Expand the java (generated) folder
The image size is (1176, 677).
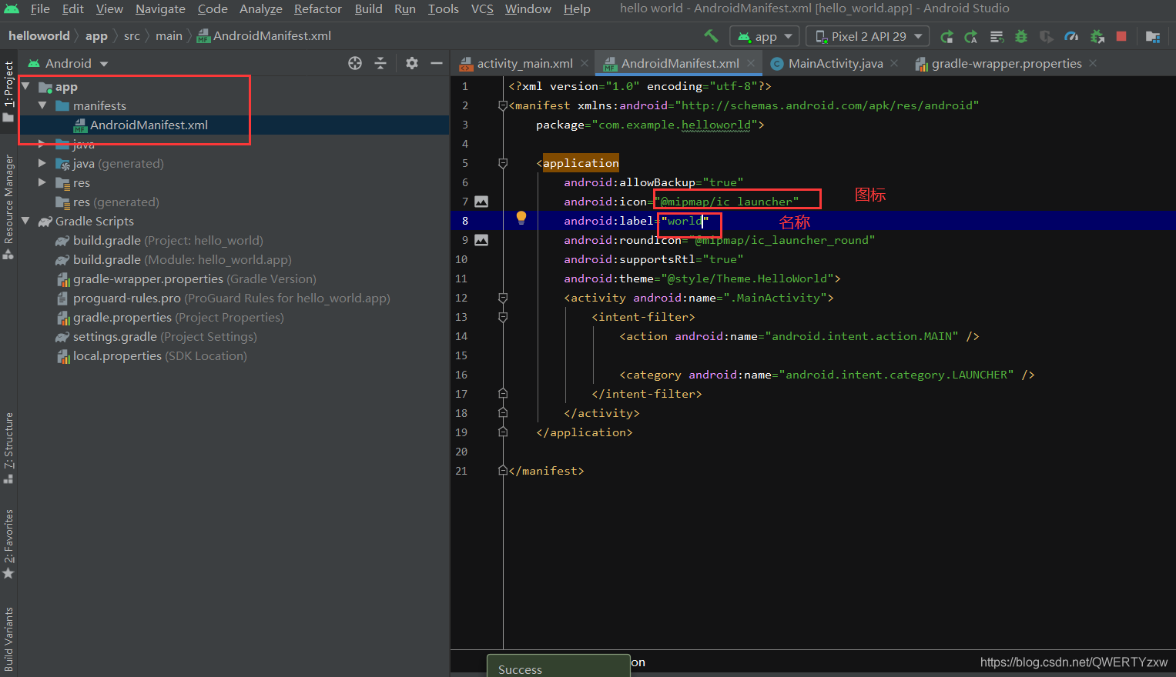42,163
